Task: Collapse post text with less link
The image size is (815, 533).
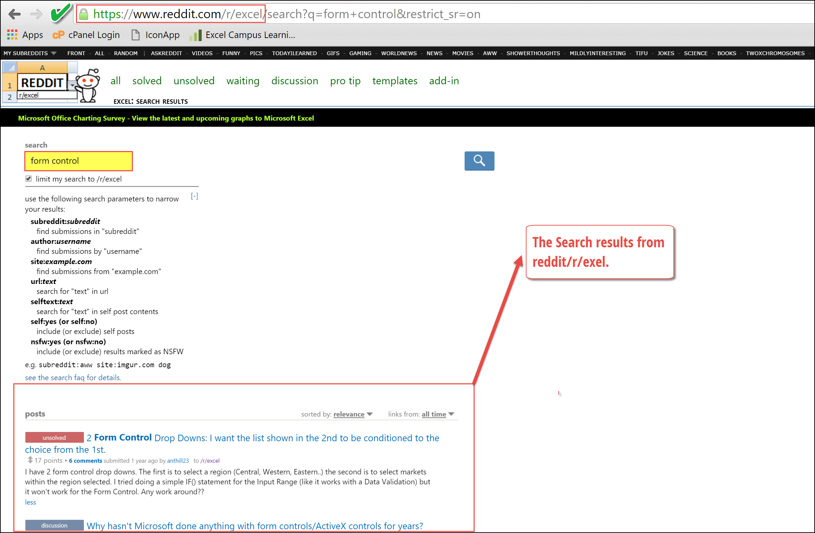Action: click(30, 502)
